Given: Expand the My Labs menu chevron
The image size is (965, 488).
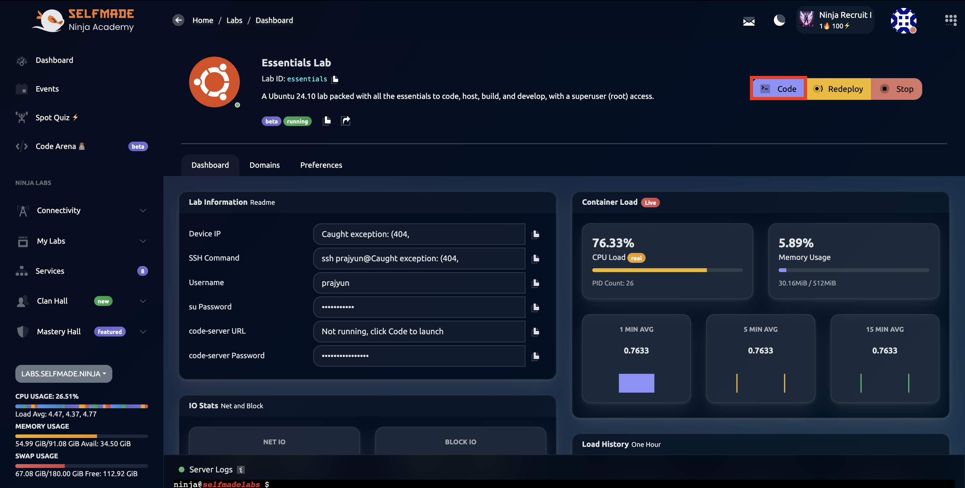Looking at the screenshot, I should point(143,241).
